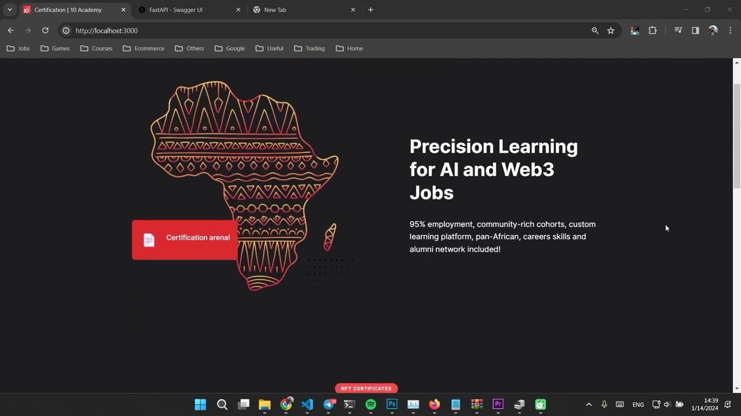This screenshot has width=741, height=416.
Task: Open Spotify from the taskbar
Action: (x=371, y=404)
